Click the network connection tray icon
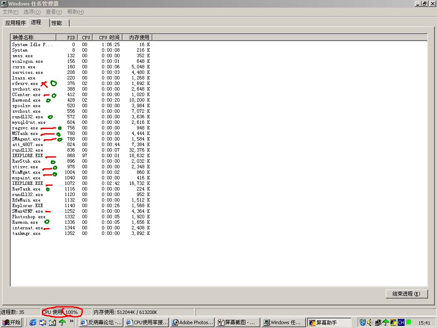437x328 pixels. (x=378, y=322)
